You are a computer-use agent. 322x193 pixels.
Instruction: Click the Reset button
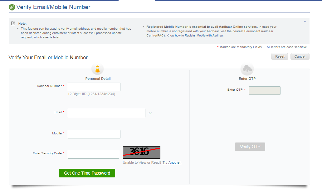(x=279, y=56)
